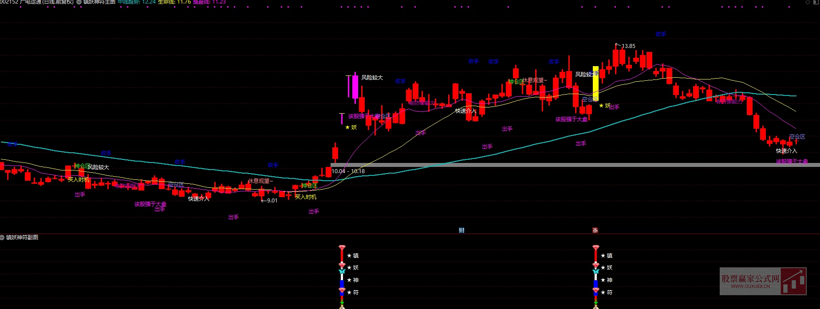Click the left signal's top red gem icon
820x309 pixels.
click(342, 247)
